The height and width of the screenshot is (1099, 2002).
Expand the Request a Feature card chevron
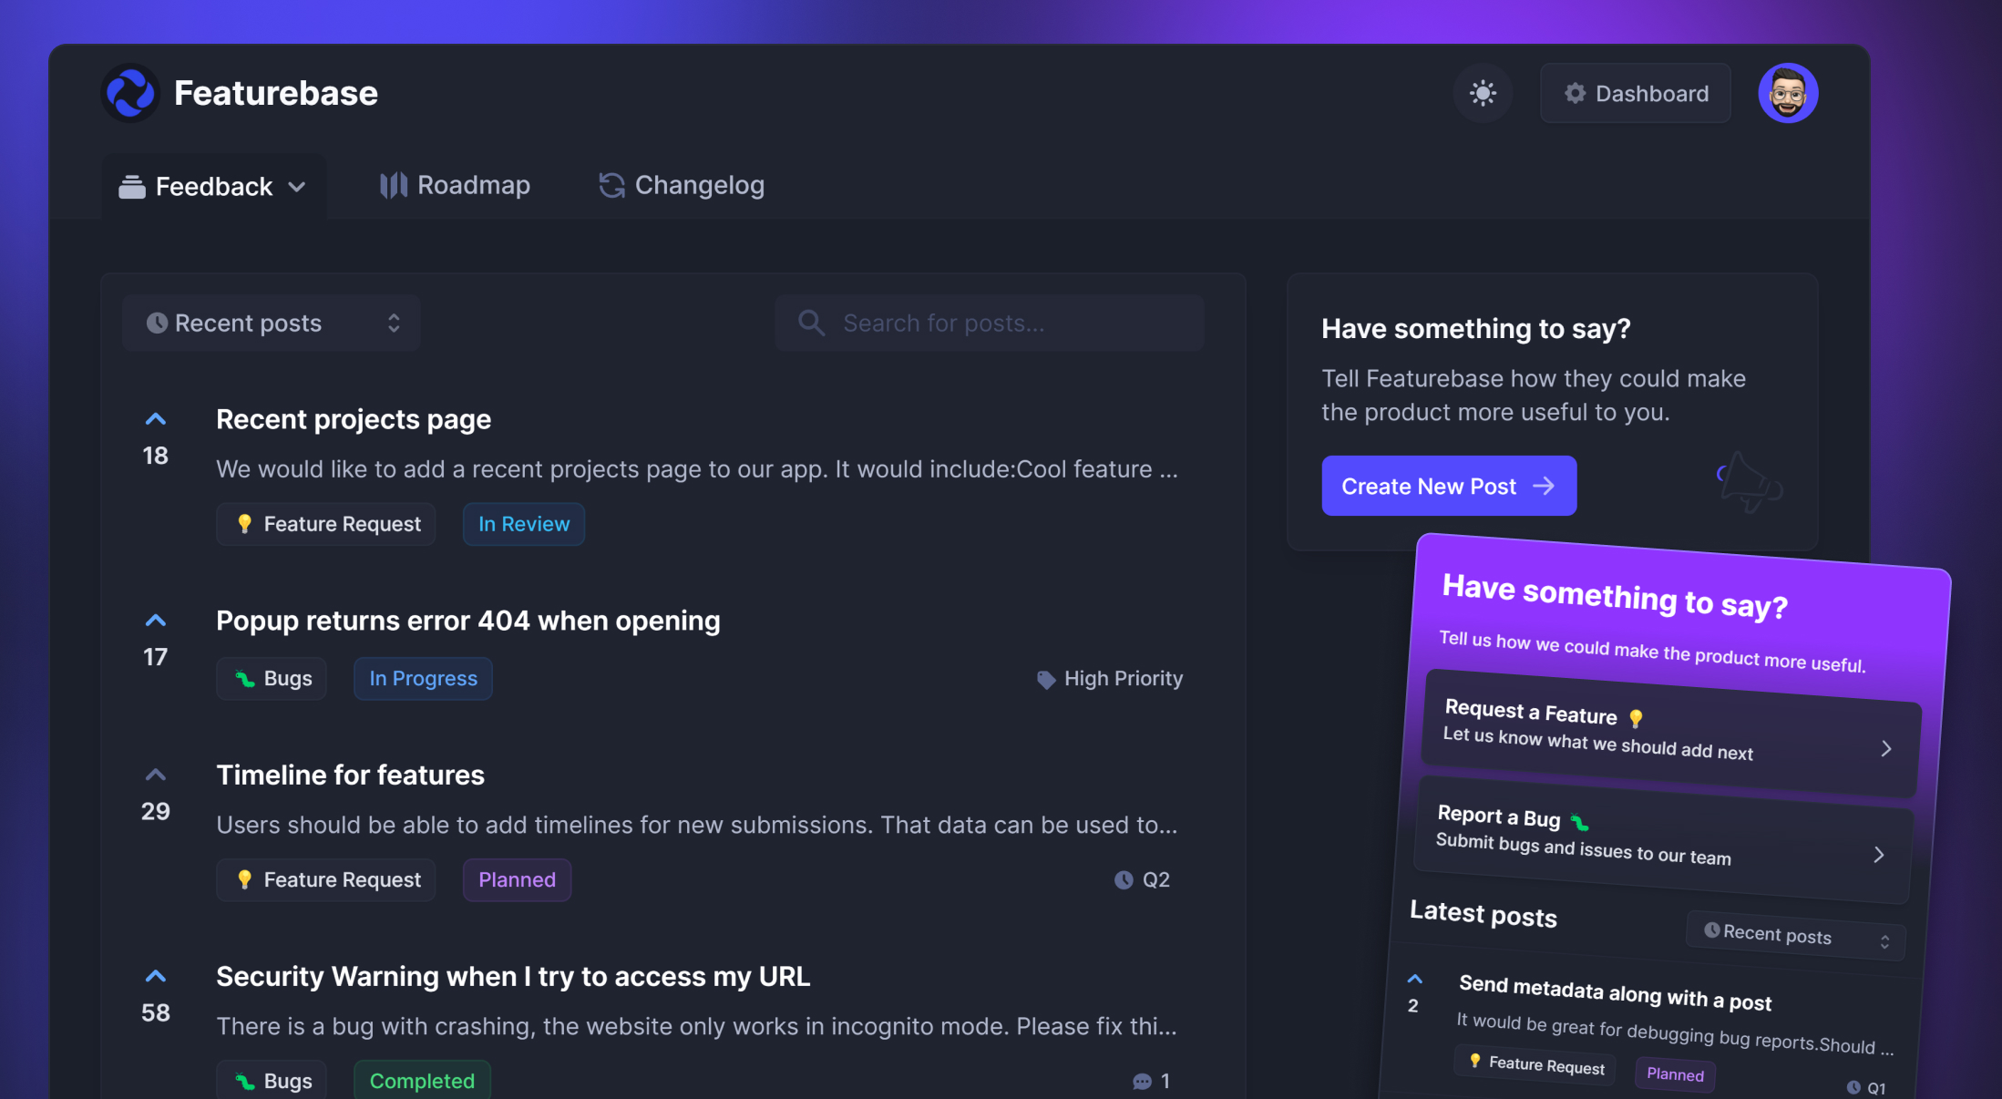point(1886,747)
